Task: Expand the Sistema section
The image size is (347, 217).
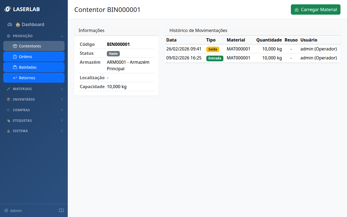Action: [x=34, y=131]
